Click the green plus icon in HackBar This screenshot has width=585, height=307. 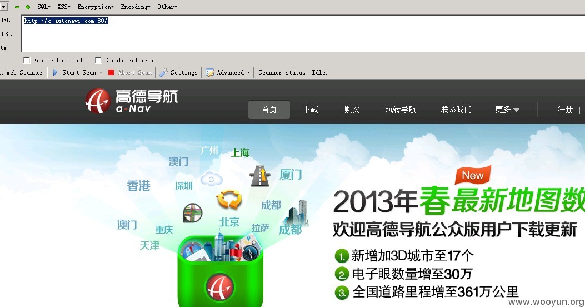(x=27, y=7)
